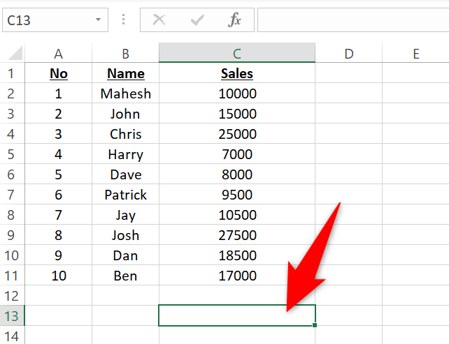
Task: Select the cell containing Mahesh
Action: coord(125,94)
